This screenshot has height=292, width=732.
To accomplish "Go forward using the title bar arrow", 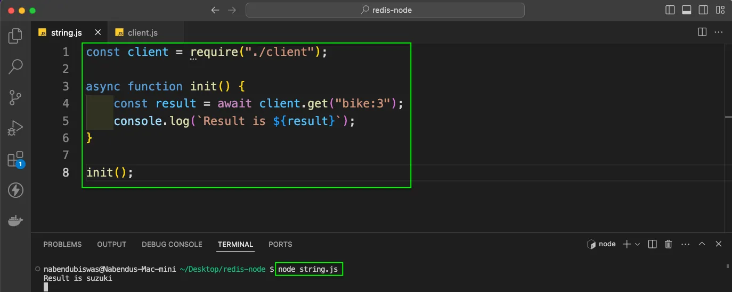I will point(232,10).
